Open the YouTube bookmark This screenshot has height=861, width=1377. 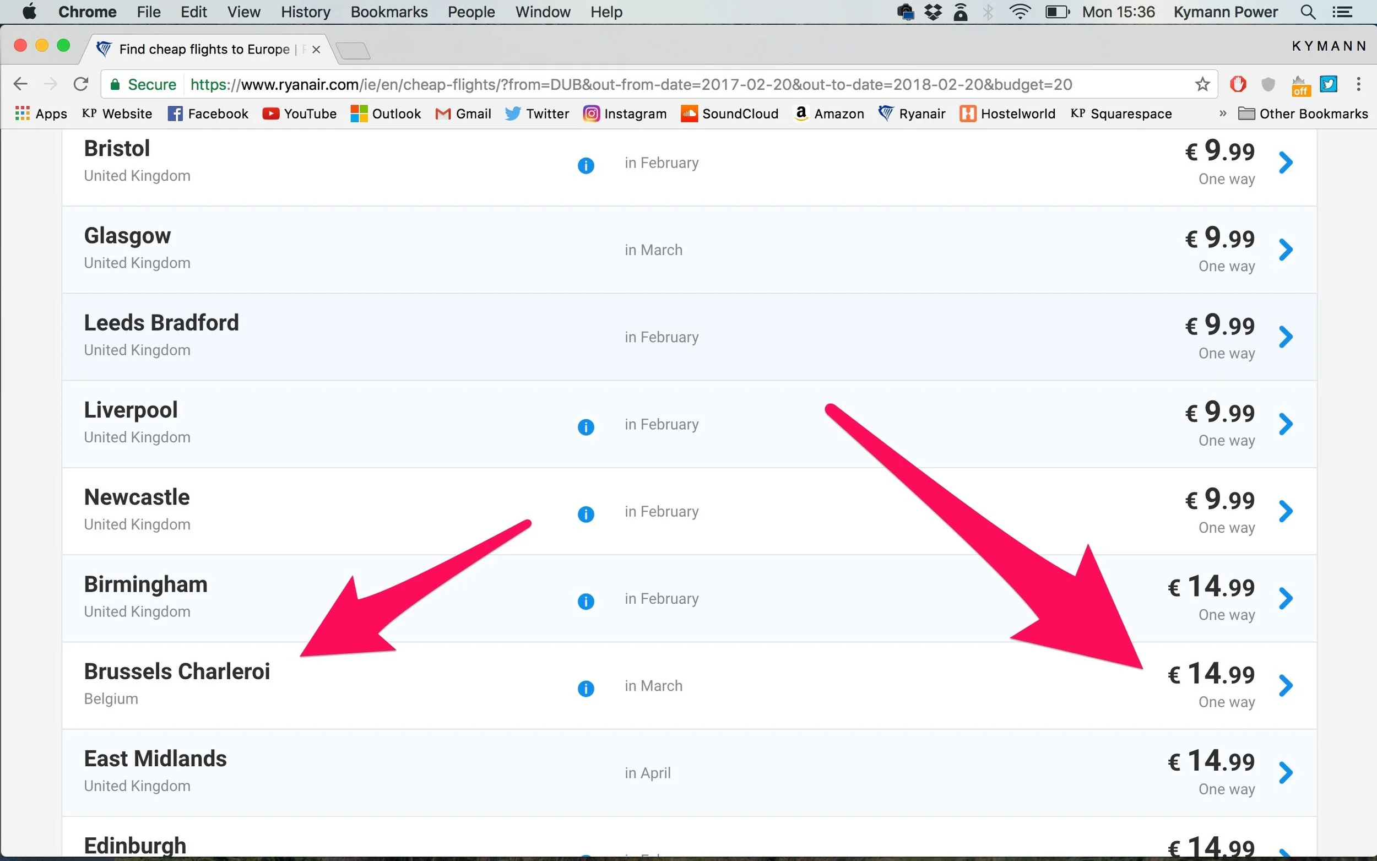coord(300,113)
